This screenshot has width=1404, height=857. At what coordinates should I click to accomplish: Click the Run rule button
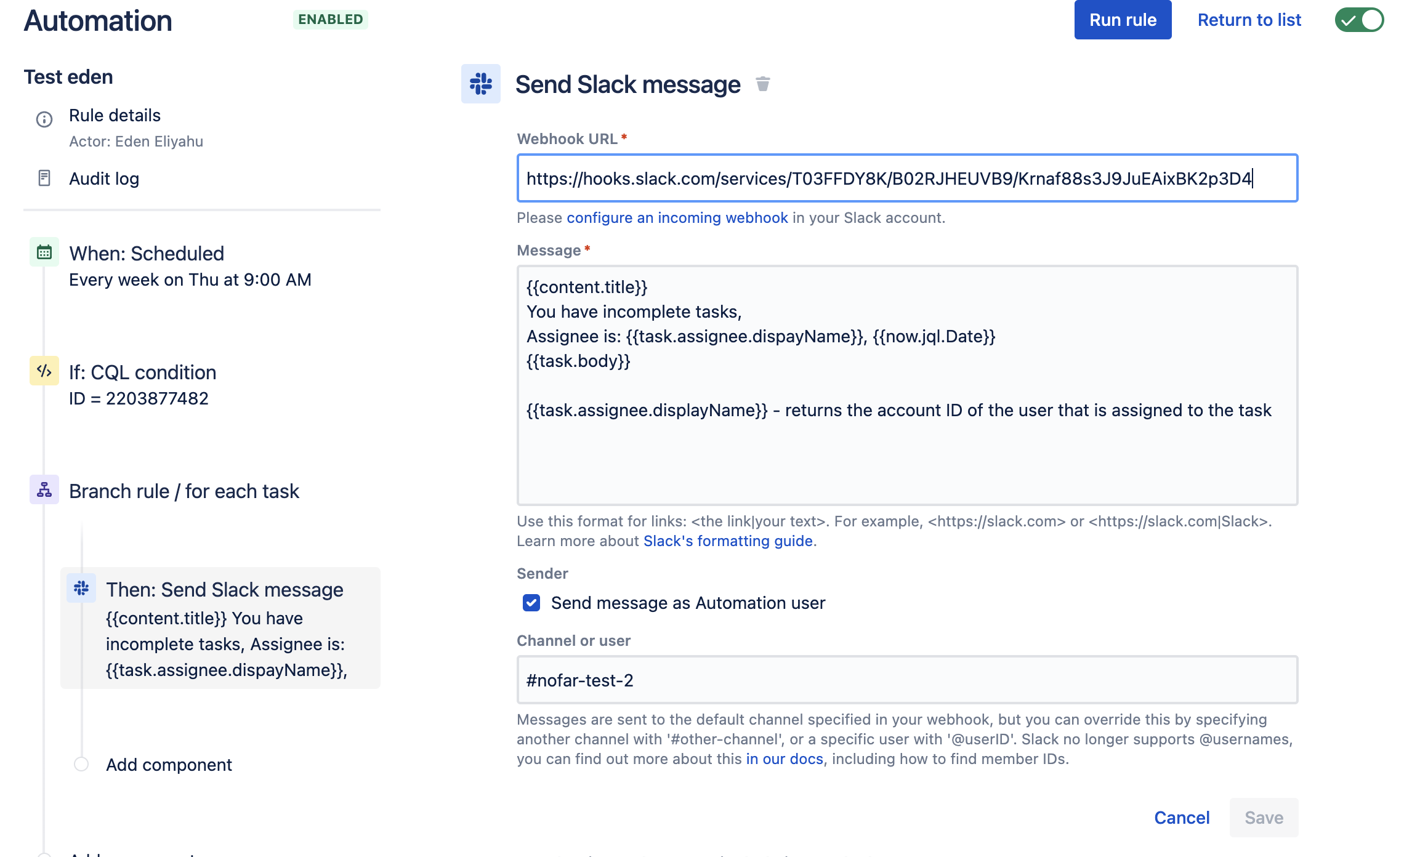click(1123, 20)
